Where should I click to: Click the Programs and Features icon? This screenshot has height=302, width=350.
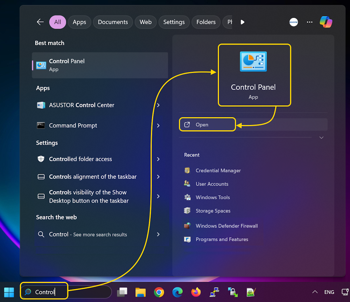187,239
